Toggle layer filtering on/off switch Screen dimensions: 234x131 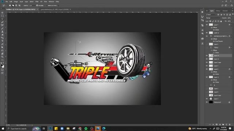[233, 15]
